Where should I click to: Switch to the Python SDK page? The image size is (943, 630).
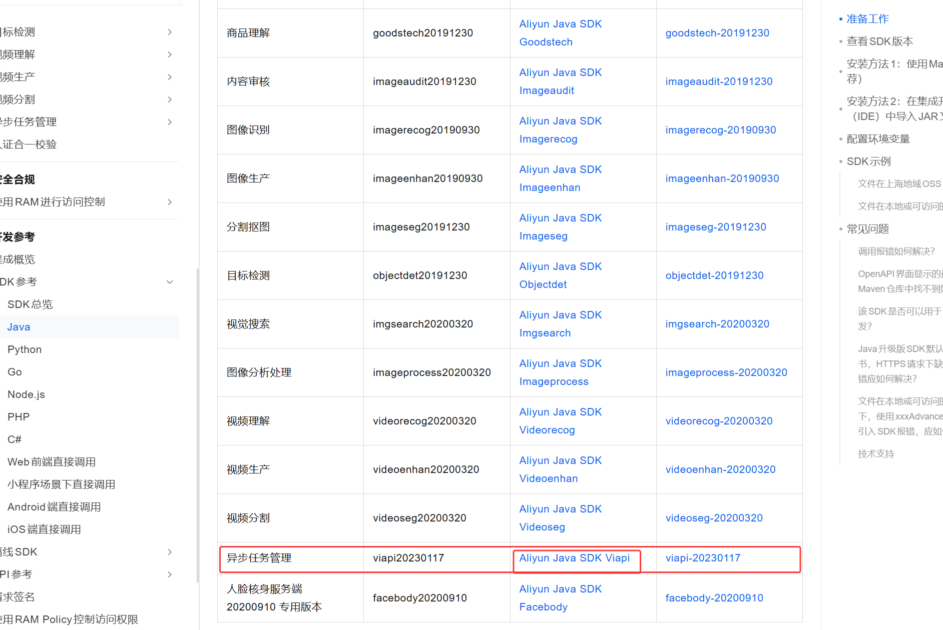click(25, 349)
